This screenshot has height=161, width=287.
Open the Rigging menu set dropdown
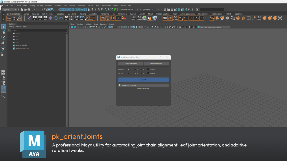pos(9,9)
